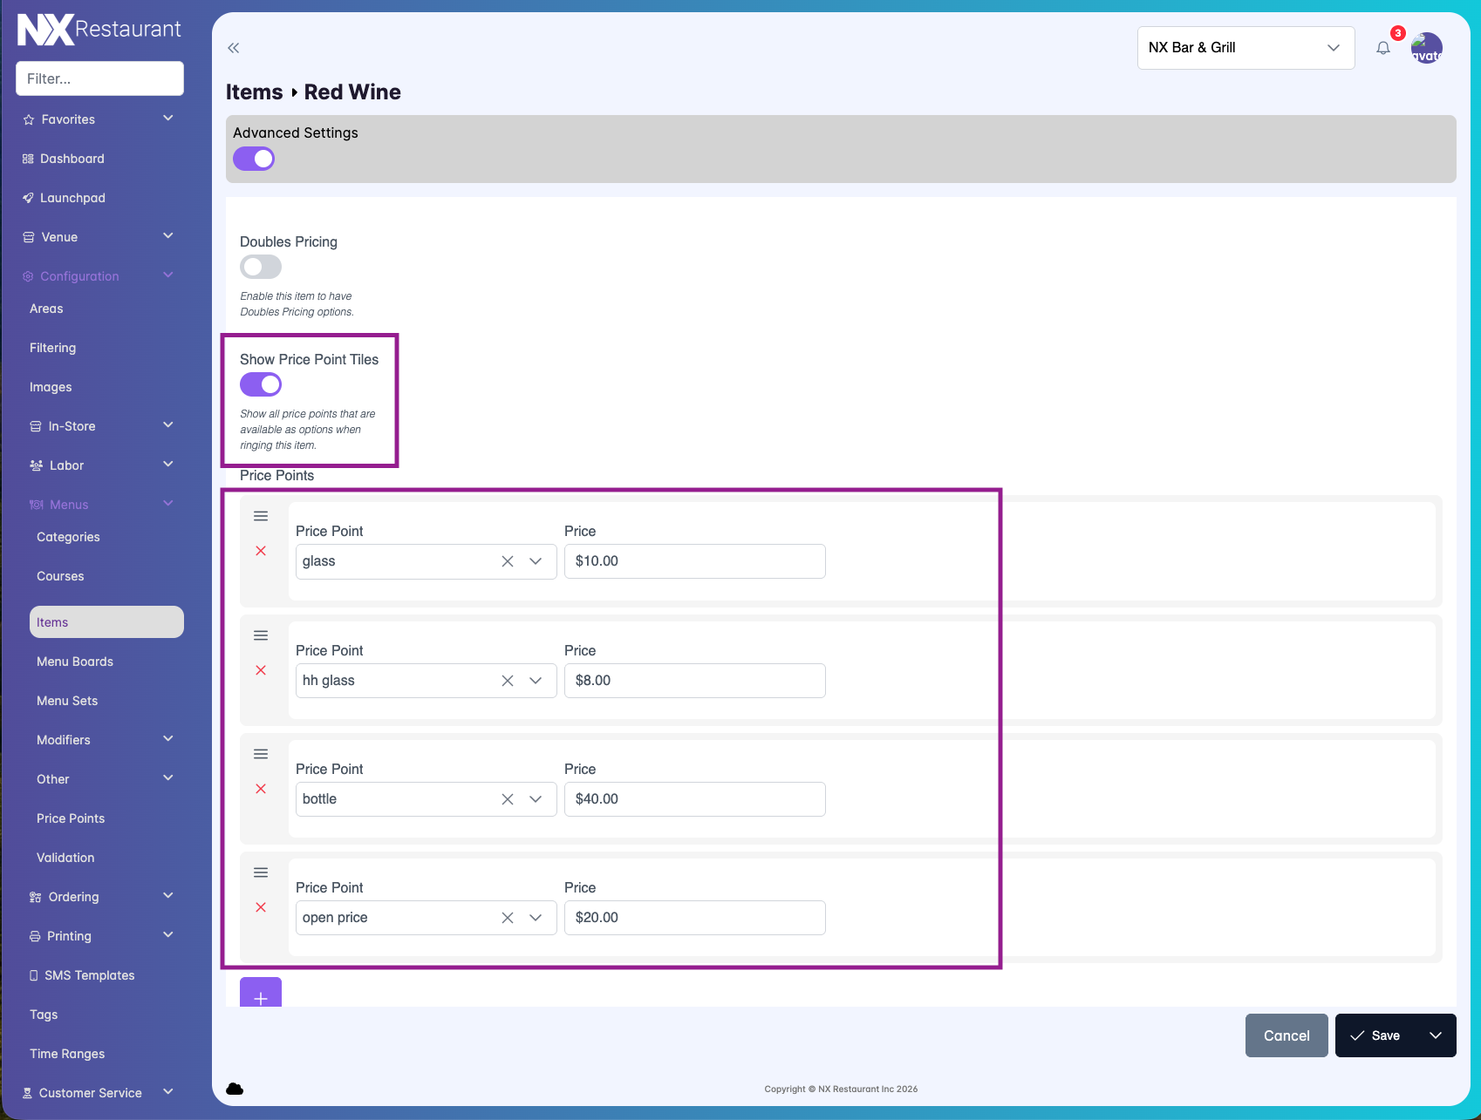Open the NX Bar & Grill venue dropdown
The width and height of the screenshot is (1481, 1120).
(x=1246, y=48)
